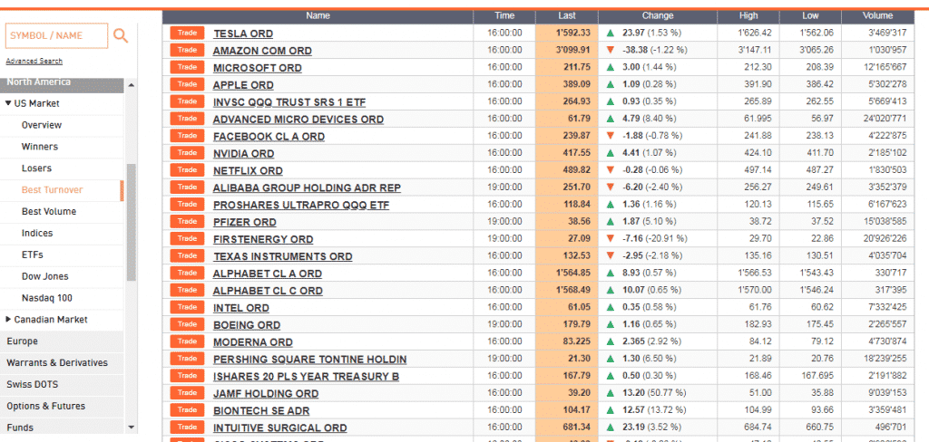Image resolution: width=929 pixels, height=442 pixels.
Task: Expand the Canadian Market tree section
Action: (x=8, y=320)
